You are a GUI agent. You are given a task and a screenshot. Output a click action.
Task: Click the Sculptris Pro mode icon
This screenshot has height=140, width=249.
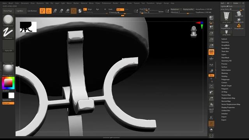(80, 11)
